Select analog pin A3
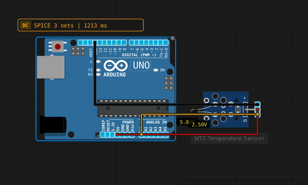The height and width of the screenshot is (185, 308). point(156,135)
